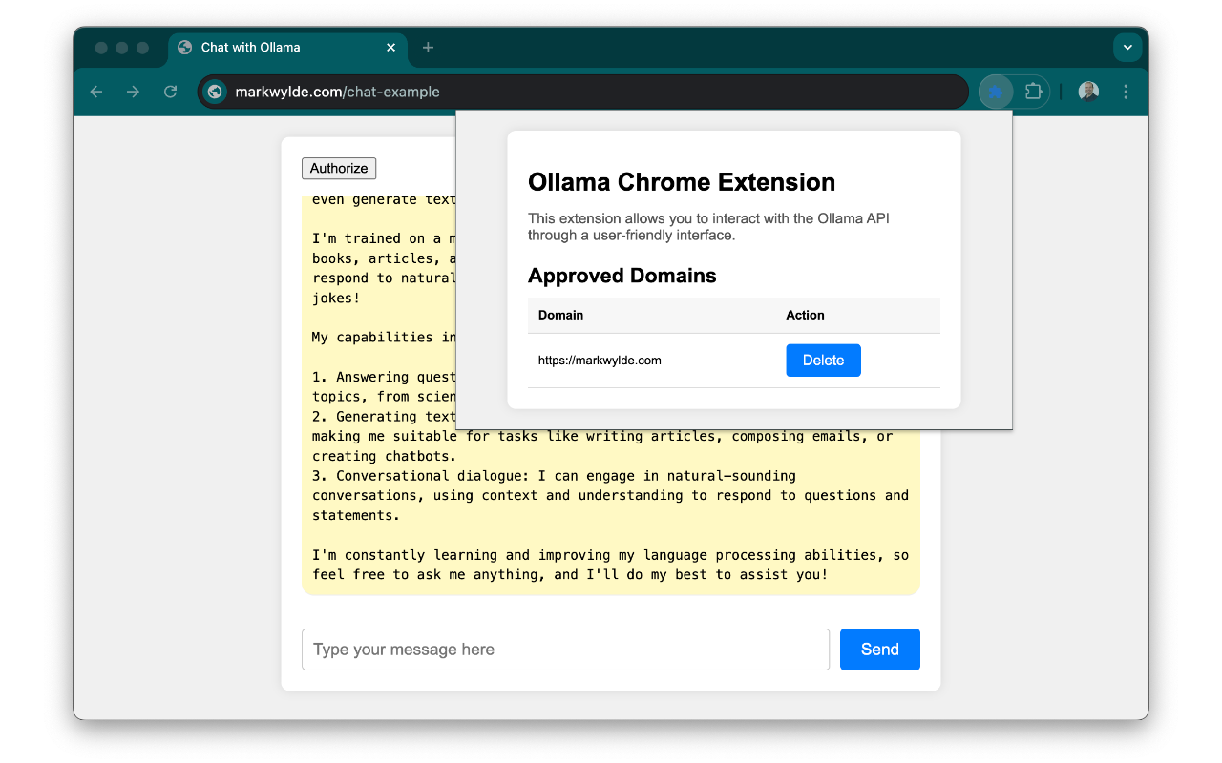
Task: Click the extension description paragraph
Action: [708, 227]
